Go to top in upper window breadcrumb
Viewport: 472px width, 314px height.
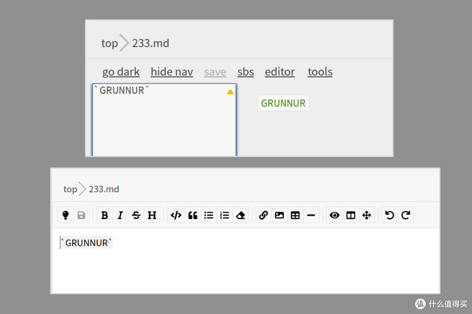(110, 43)
